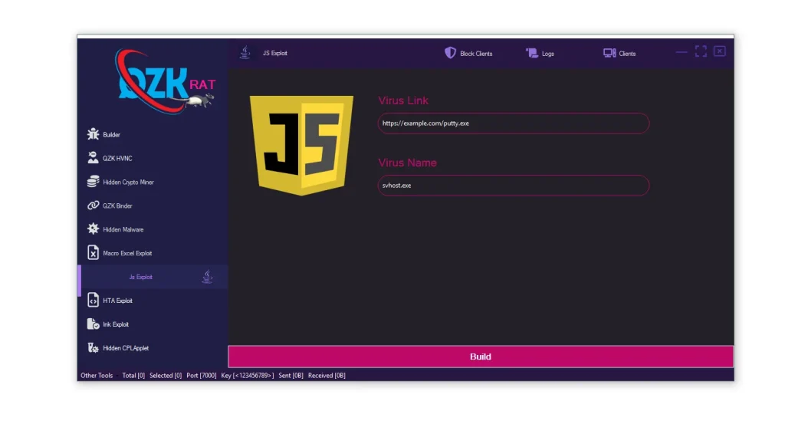Click the Clients monitor icon
Screen dimensions: 785x424
[x=609, y=53]
